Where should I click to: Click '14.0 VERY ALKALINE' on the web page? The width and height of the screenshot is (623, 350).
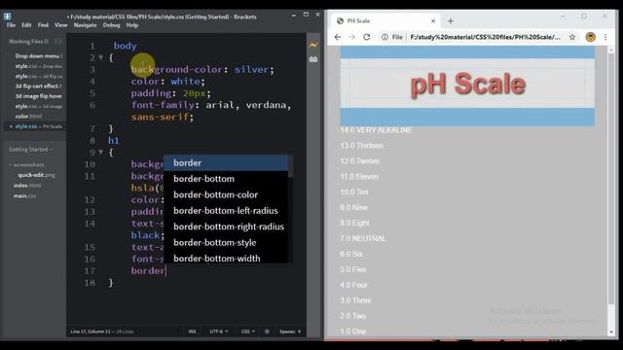pos(376,130)
